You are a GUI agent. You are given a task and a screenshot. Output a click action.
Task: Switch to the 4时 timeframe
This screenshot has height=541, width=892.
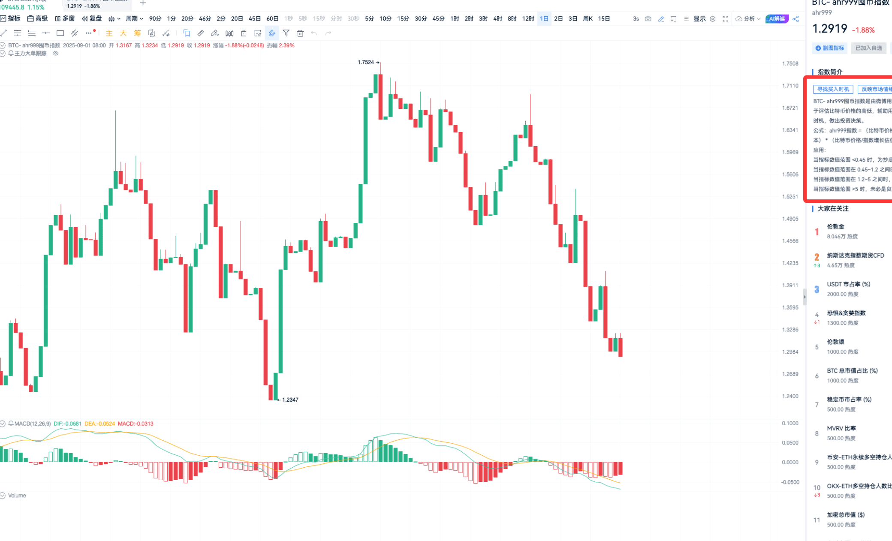pos(497,18)
